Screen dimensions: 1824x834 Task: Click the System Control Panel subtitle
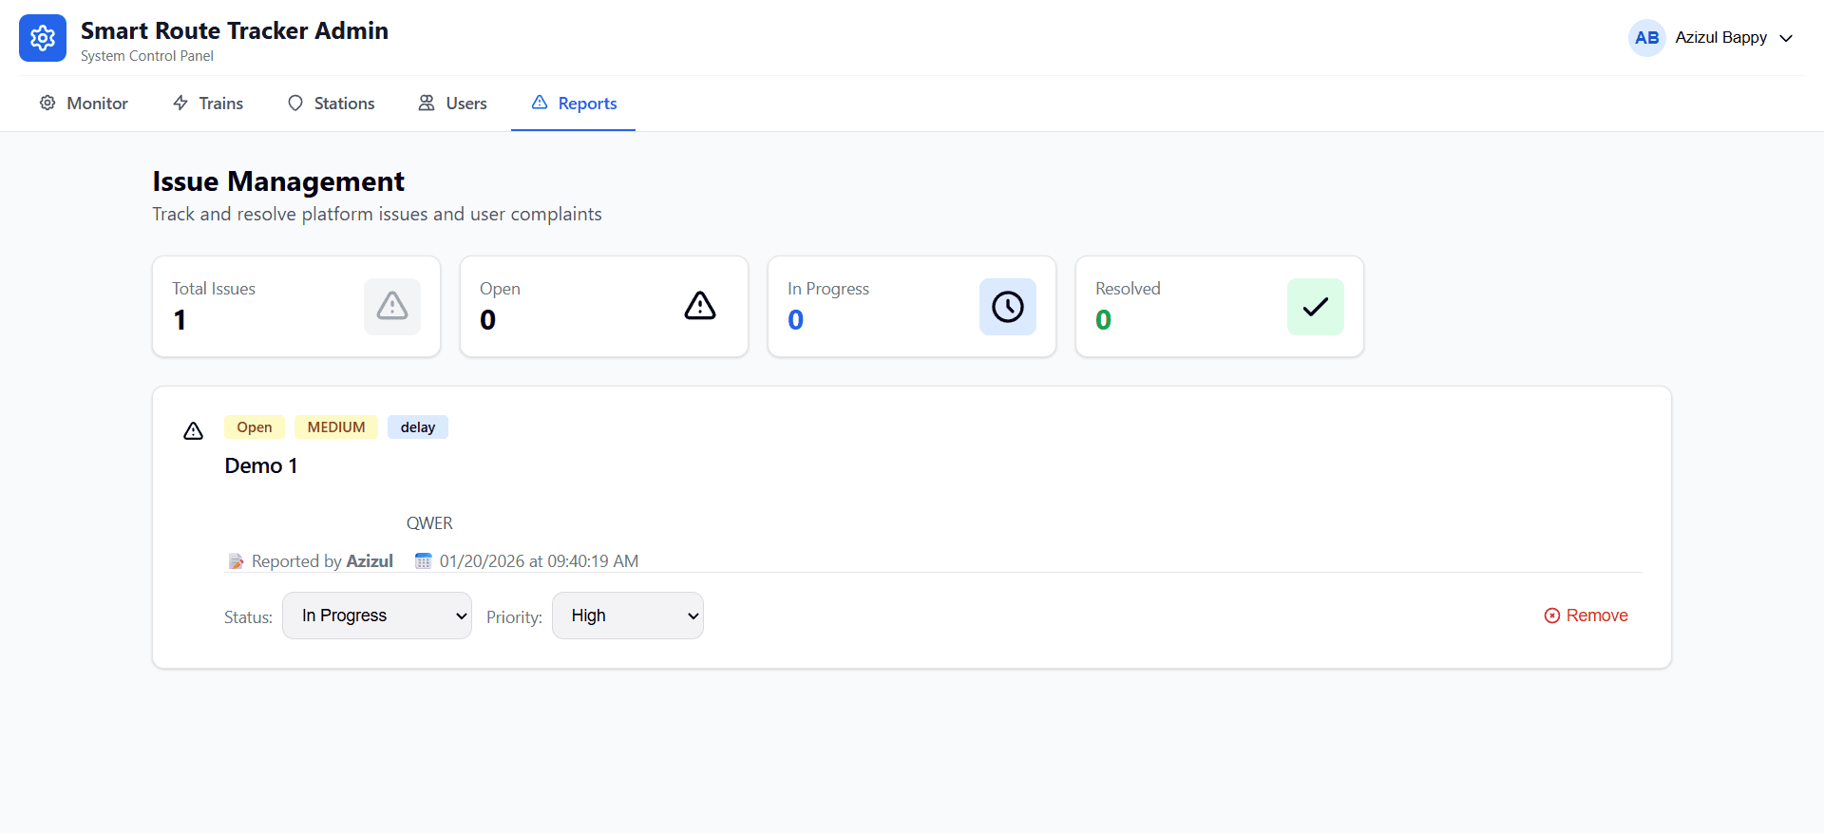[x=147, y=56]
